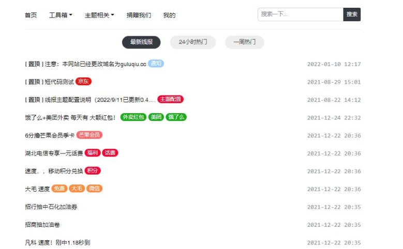
Task: Click the blue 通知 tag
Action: click(156, 64)
